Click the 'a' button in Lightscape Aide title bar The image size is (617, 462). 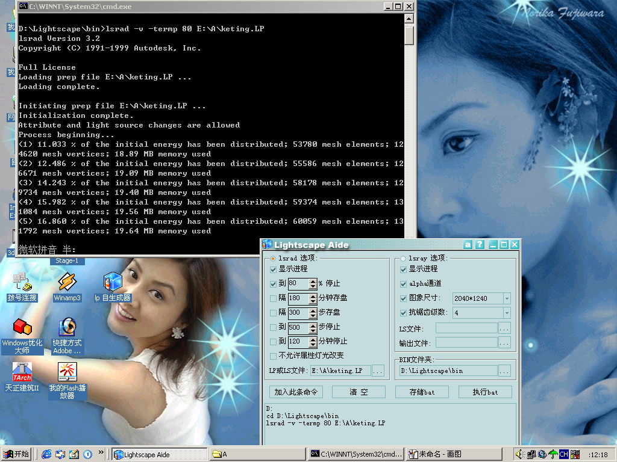(x=468, y=245)
